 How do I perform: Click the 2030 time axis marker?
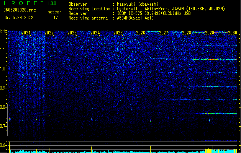tap(233, 33)
